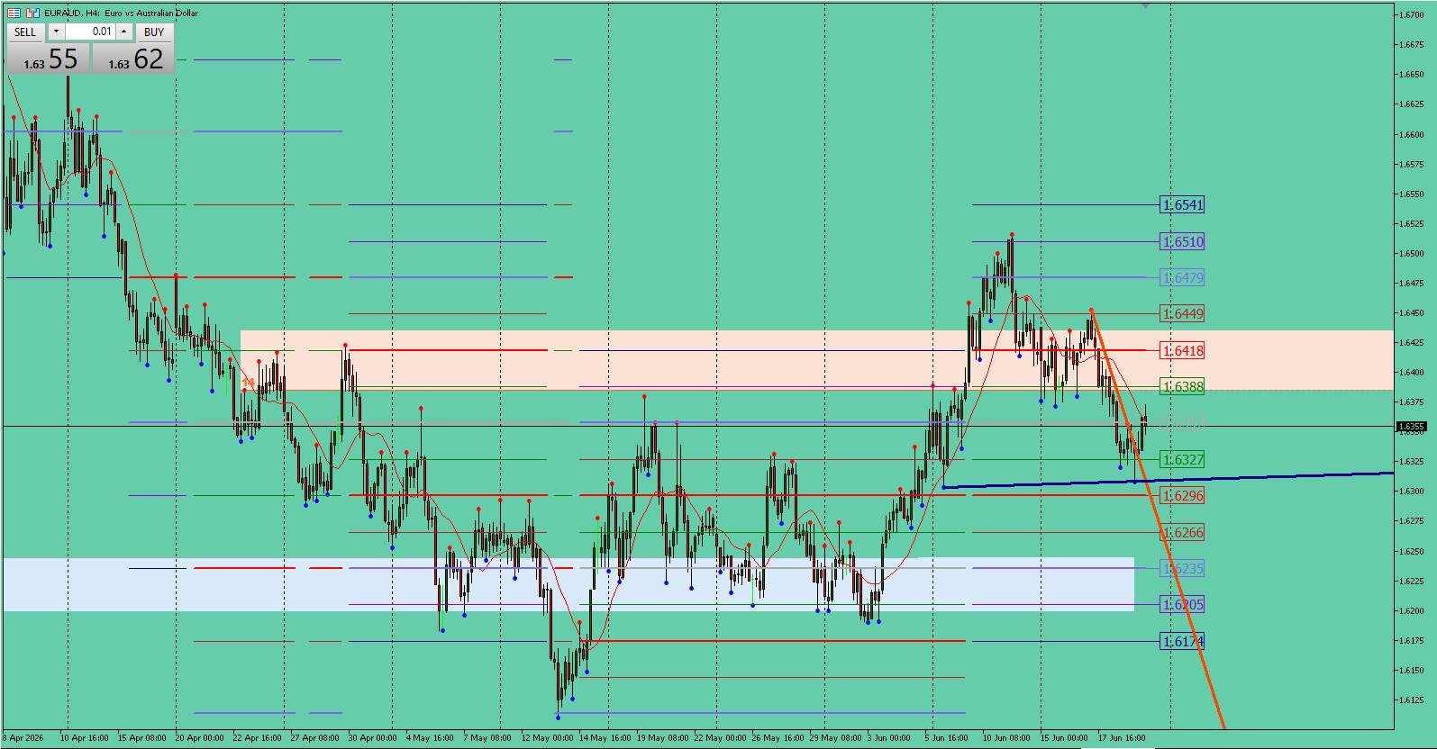Viewport: 1437px width, 749px height.
Task: Select the 1.6418 level label
Action: click(x=1182, y=350)
